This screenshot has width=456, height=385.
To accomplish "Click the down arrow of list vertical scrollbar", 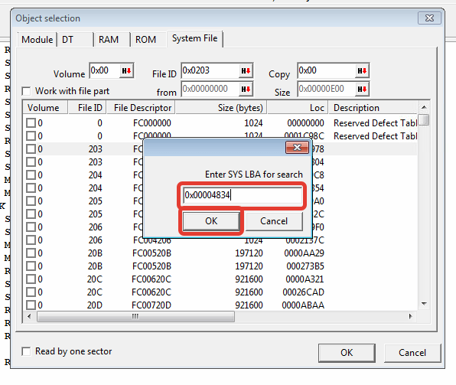I will (424, 304).
